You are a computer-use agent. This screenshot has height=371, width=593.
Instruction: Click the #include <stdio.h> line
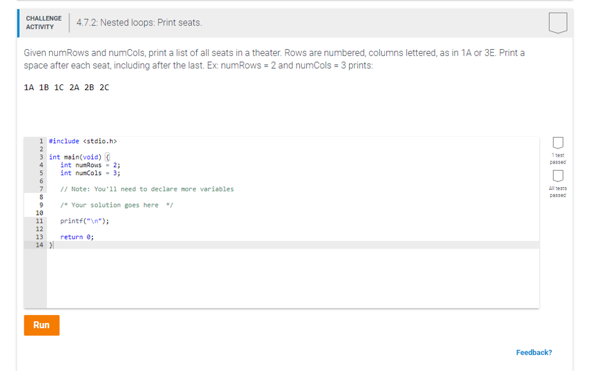(x=83, y=140)
